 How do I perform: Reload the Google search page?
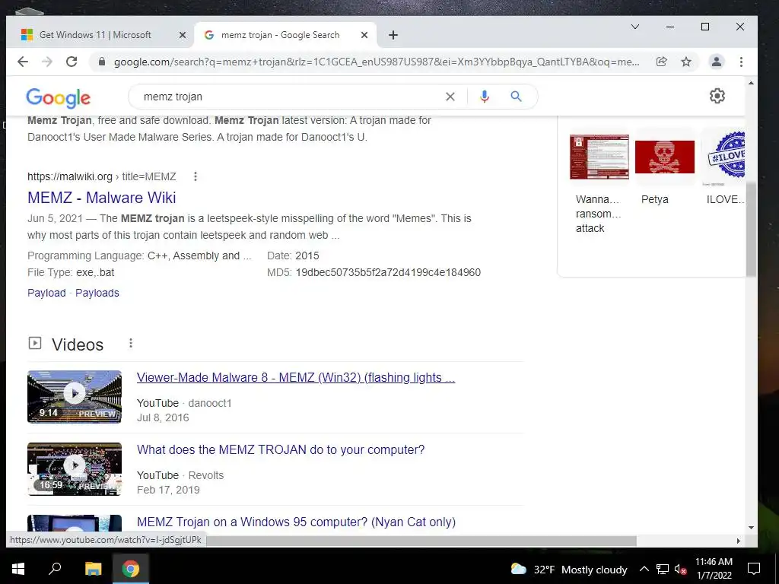(72, 62)
